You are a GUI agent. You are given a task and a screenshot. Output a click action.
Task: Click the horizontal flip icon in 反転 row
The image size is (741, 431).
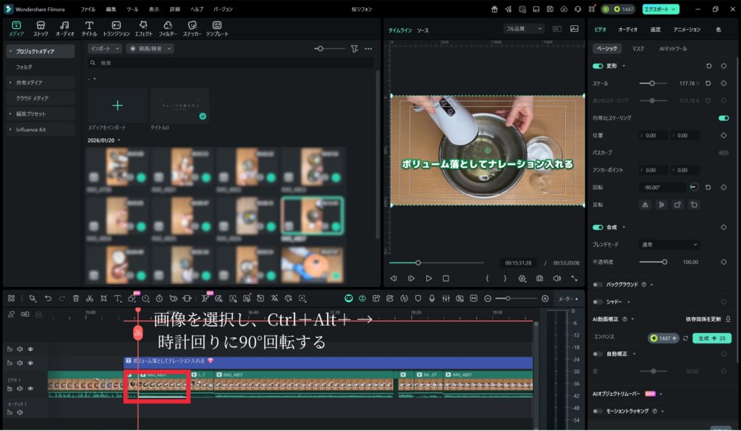(x=645, y=205)
